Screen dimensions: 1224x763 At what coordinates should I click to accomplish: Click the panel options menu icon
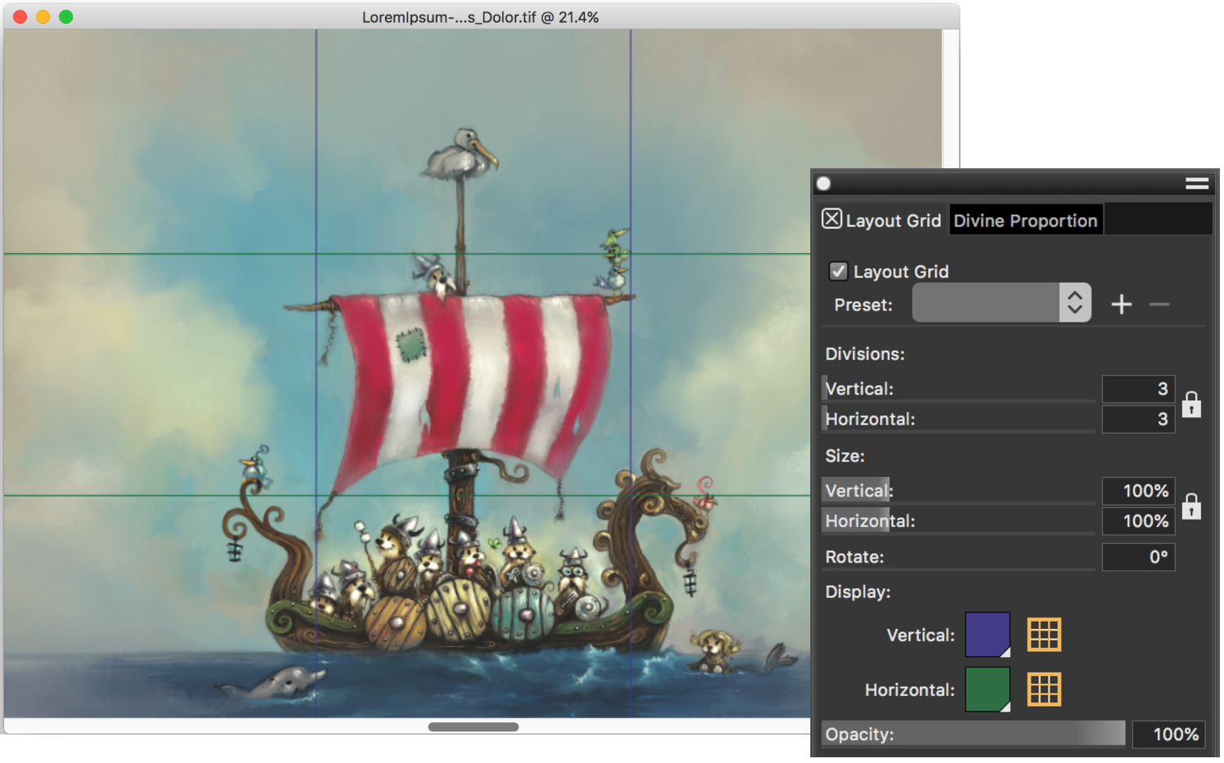pos(1196,184)
